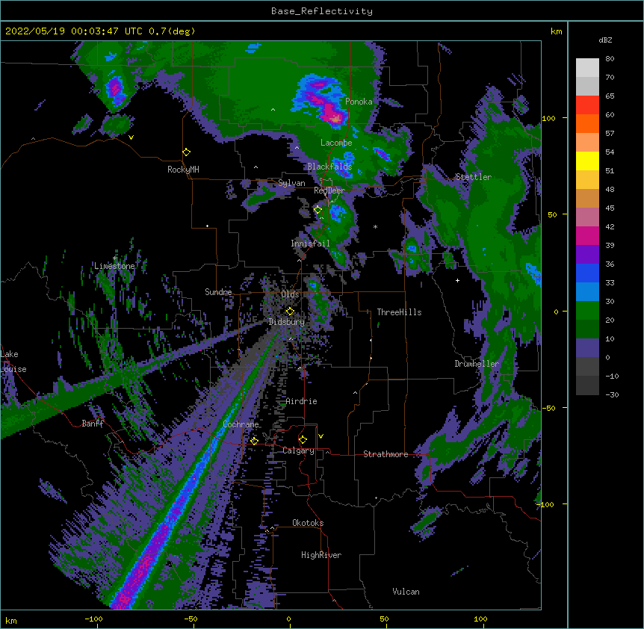
Task: Click the Cochrane label
Action: click(x=241, y=424)
